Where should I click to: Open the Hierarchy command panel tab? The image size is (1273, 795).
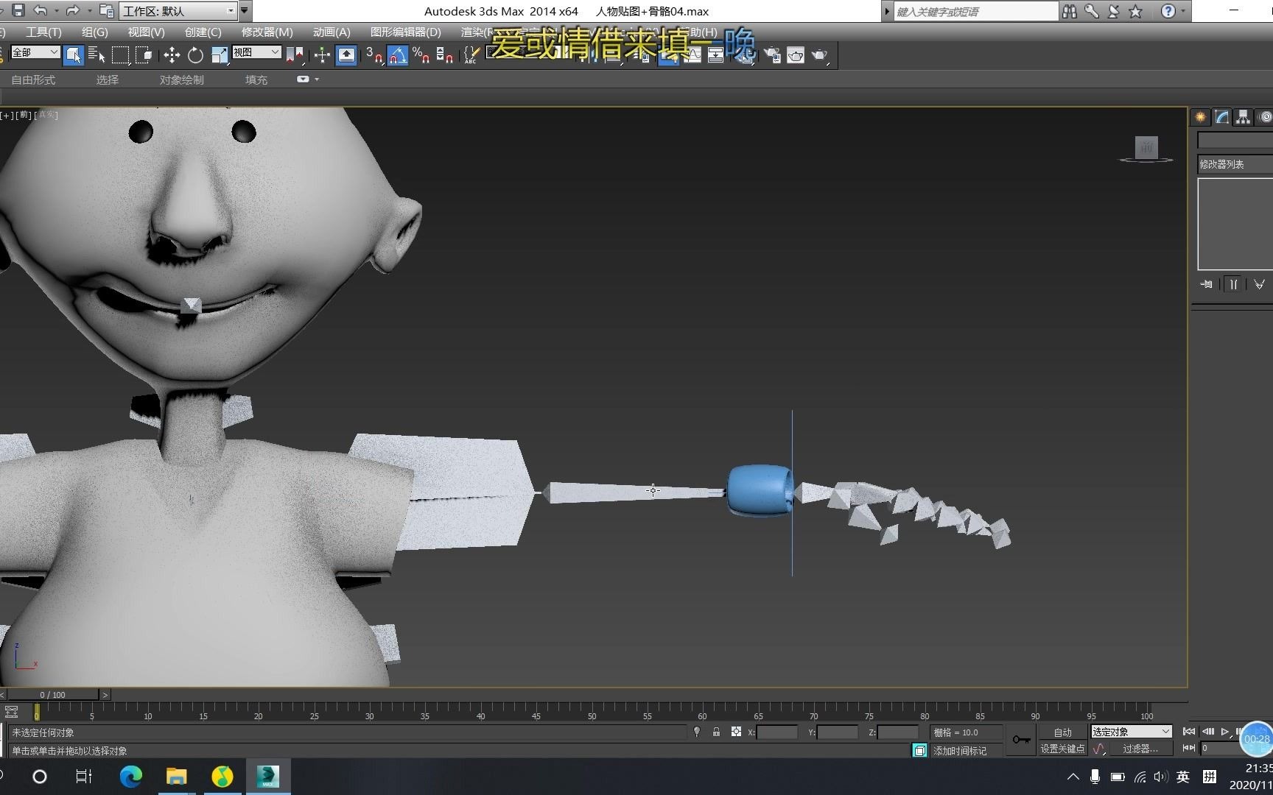(x=1244, y=117)
